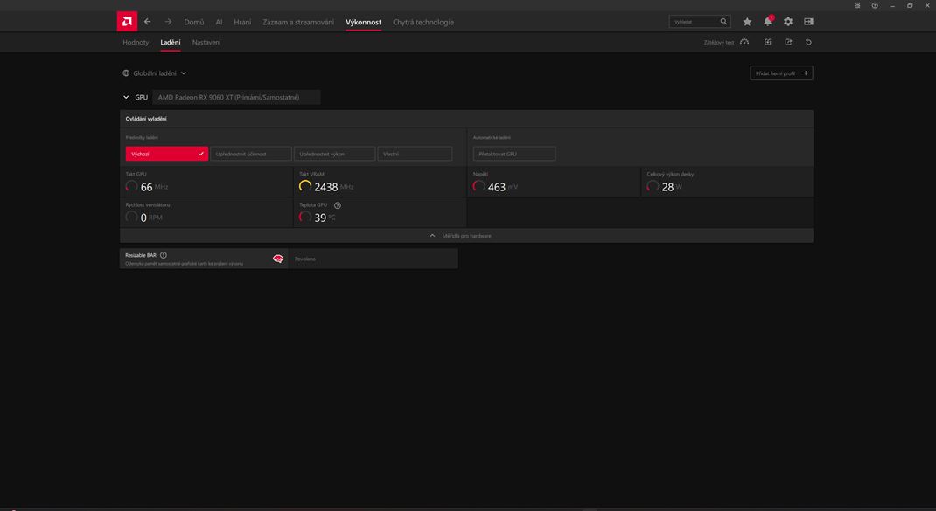Click the help icon beside Resizable BAR
The width and height of the screenshot is (936, 511).
164,255
